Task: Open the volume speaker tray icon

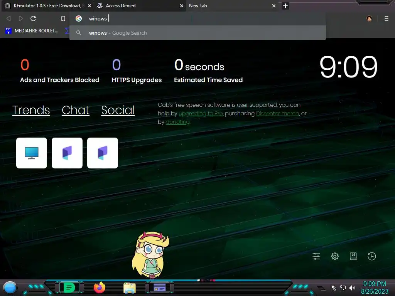Action: 352,288
